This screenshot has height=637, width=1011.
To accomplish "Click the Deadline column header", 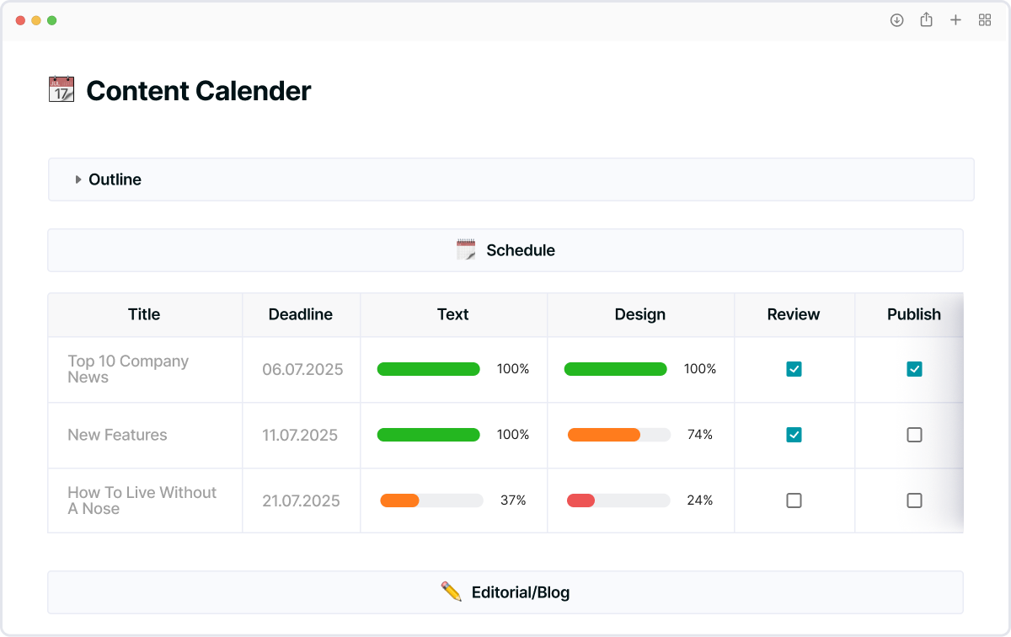I will click(x=301, y=314).
